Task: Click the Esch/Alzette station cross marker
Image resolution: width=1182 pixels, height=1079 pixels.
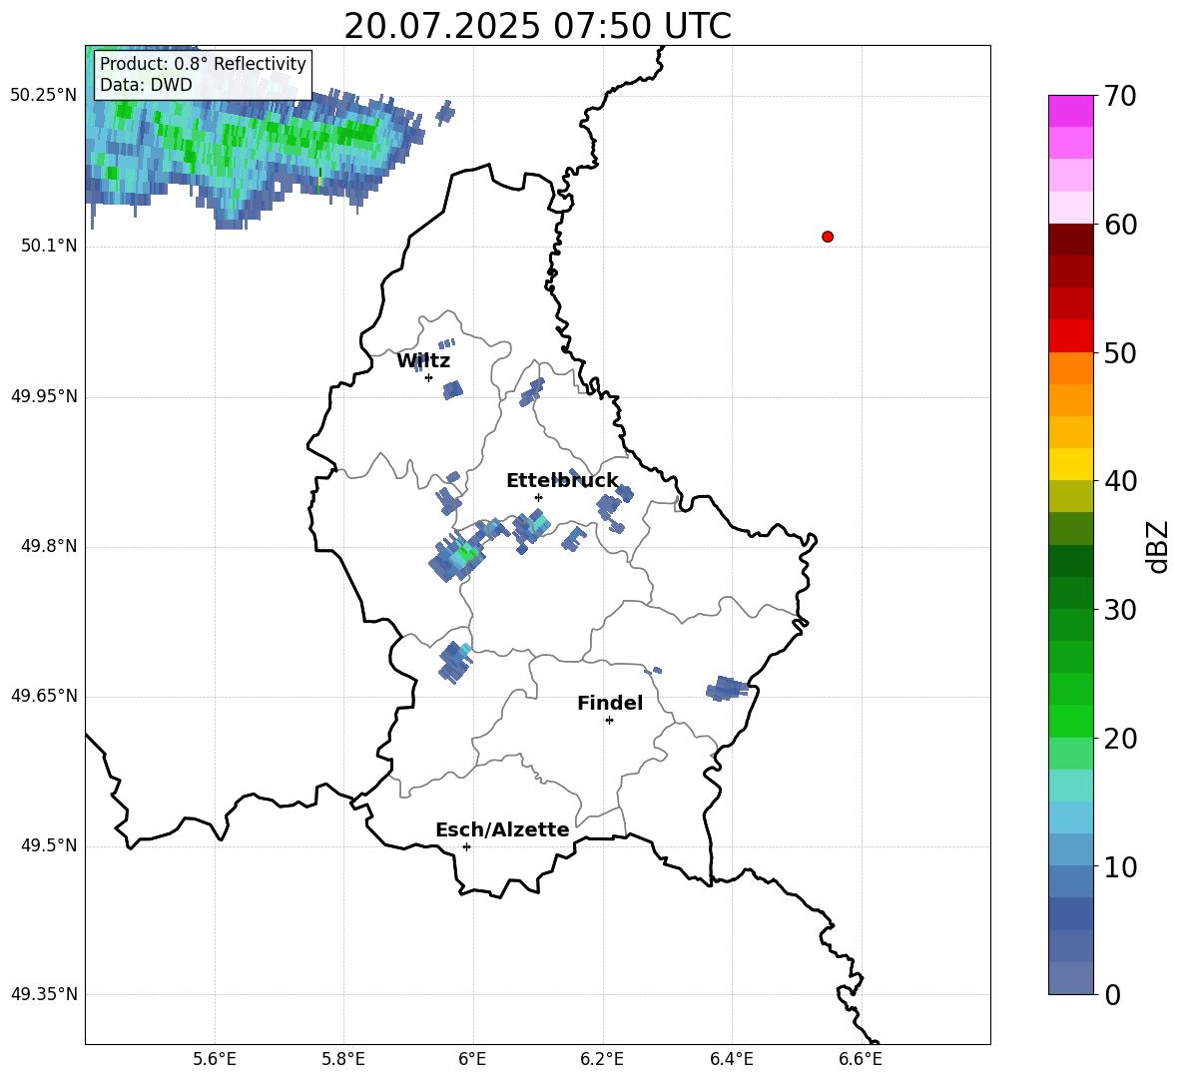Action: pyautogui.click(x=466, y=846)
